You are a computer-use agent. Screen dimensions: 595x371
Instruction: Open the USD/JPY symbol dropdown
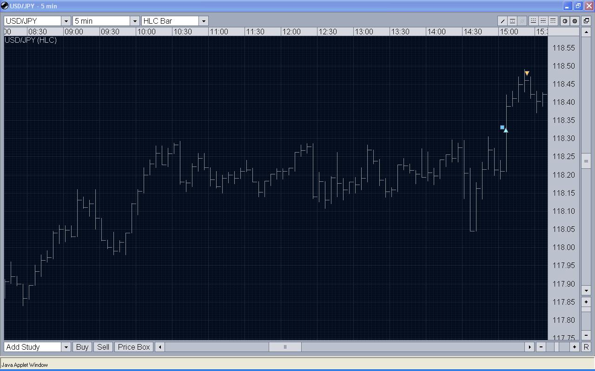(x=66, y=21)
